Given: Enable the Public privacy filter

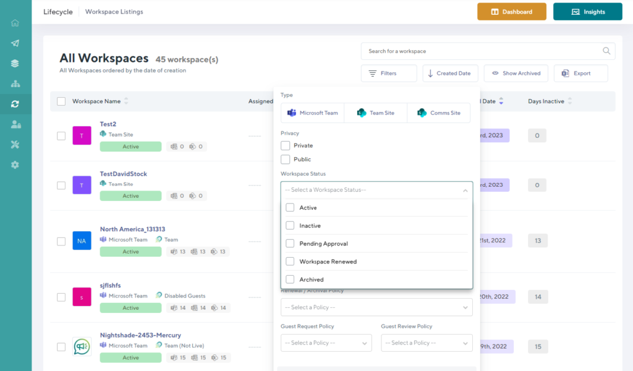Looking at the screenshot, I should [287, 159].
